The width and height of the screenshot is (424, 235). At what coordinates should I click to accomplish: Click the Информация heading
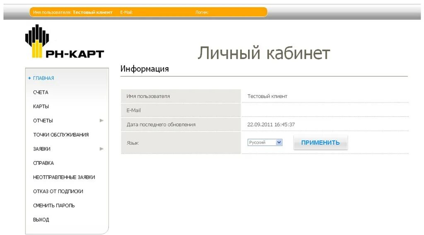click(x=145, y=69)
